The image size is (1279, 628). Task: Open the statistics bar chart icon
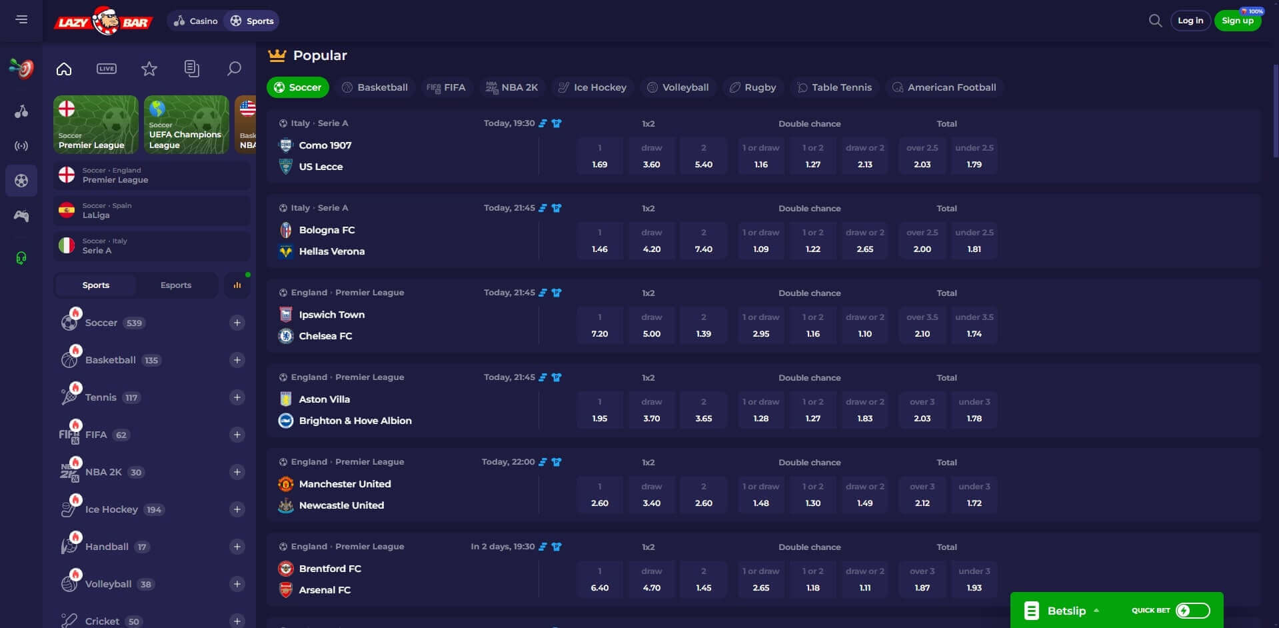[x=237, y=285]
